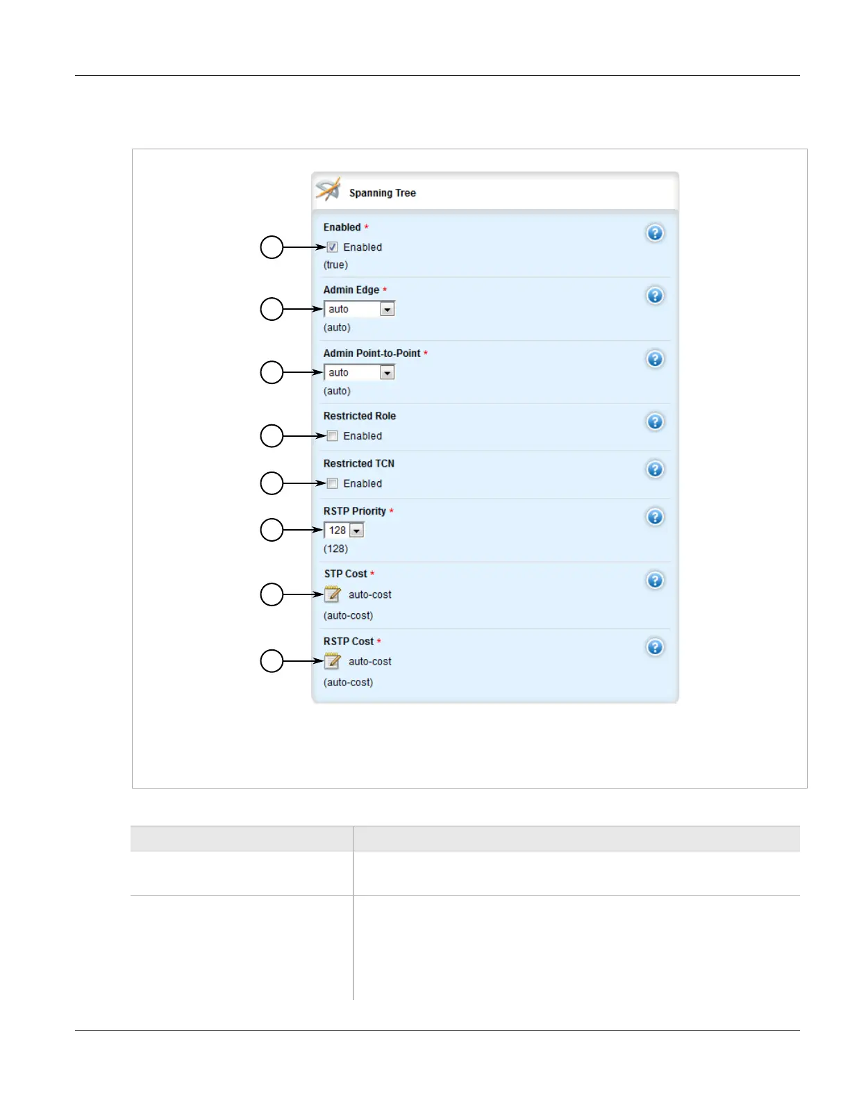Enable the Restricted TCN checkbox
850x1100 pixels.
click(333, 483)
